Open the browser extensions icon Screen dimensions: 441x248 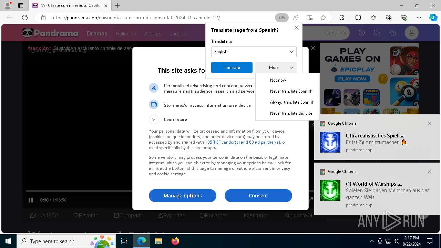(x=341, y=18)
